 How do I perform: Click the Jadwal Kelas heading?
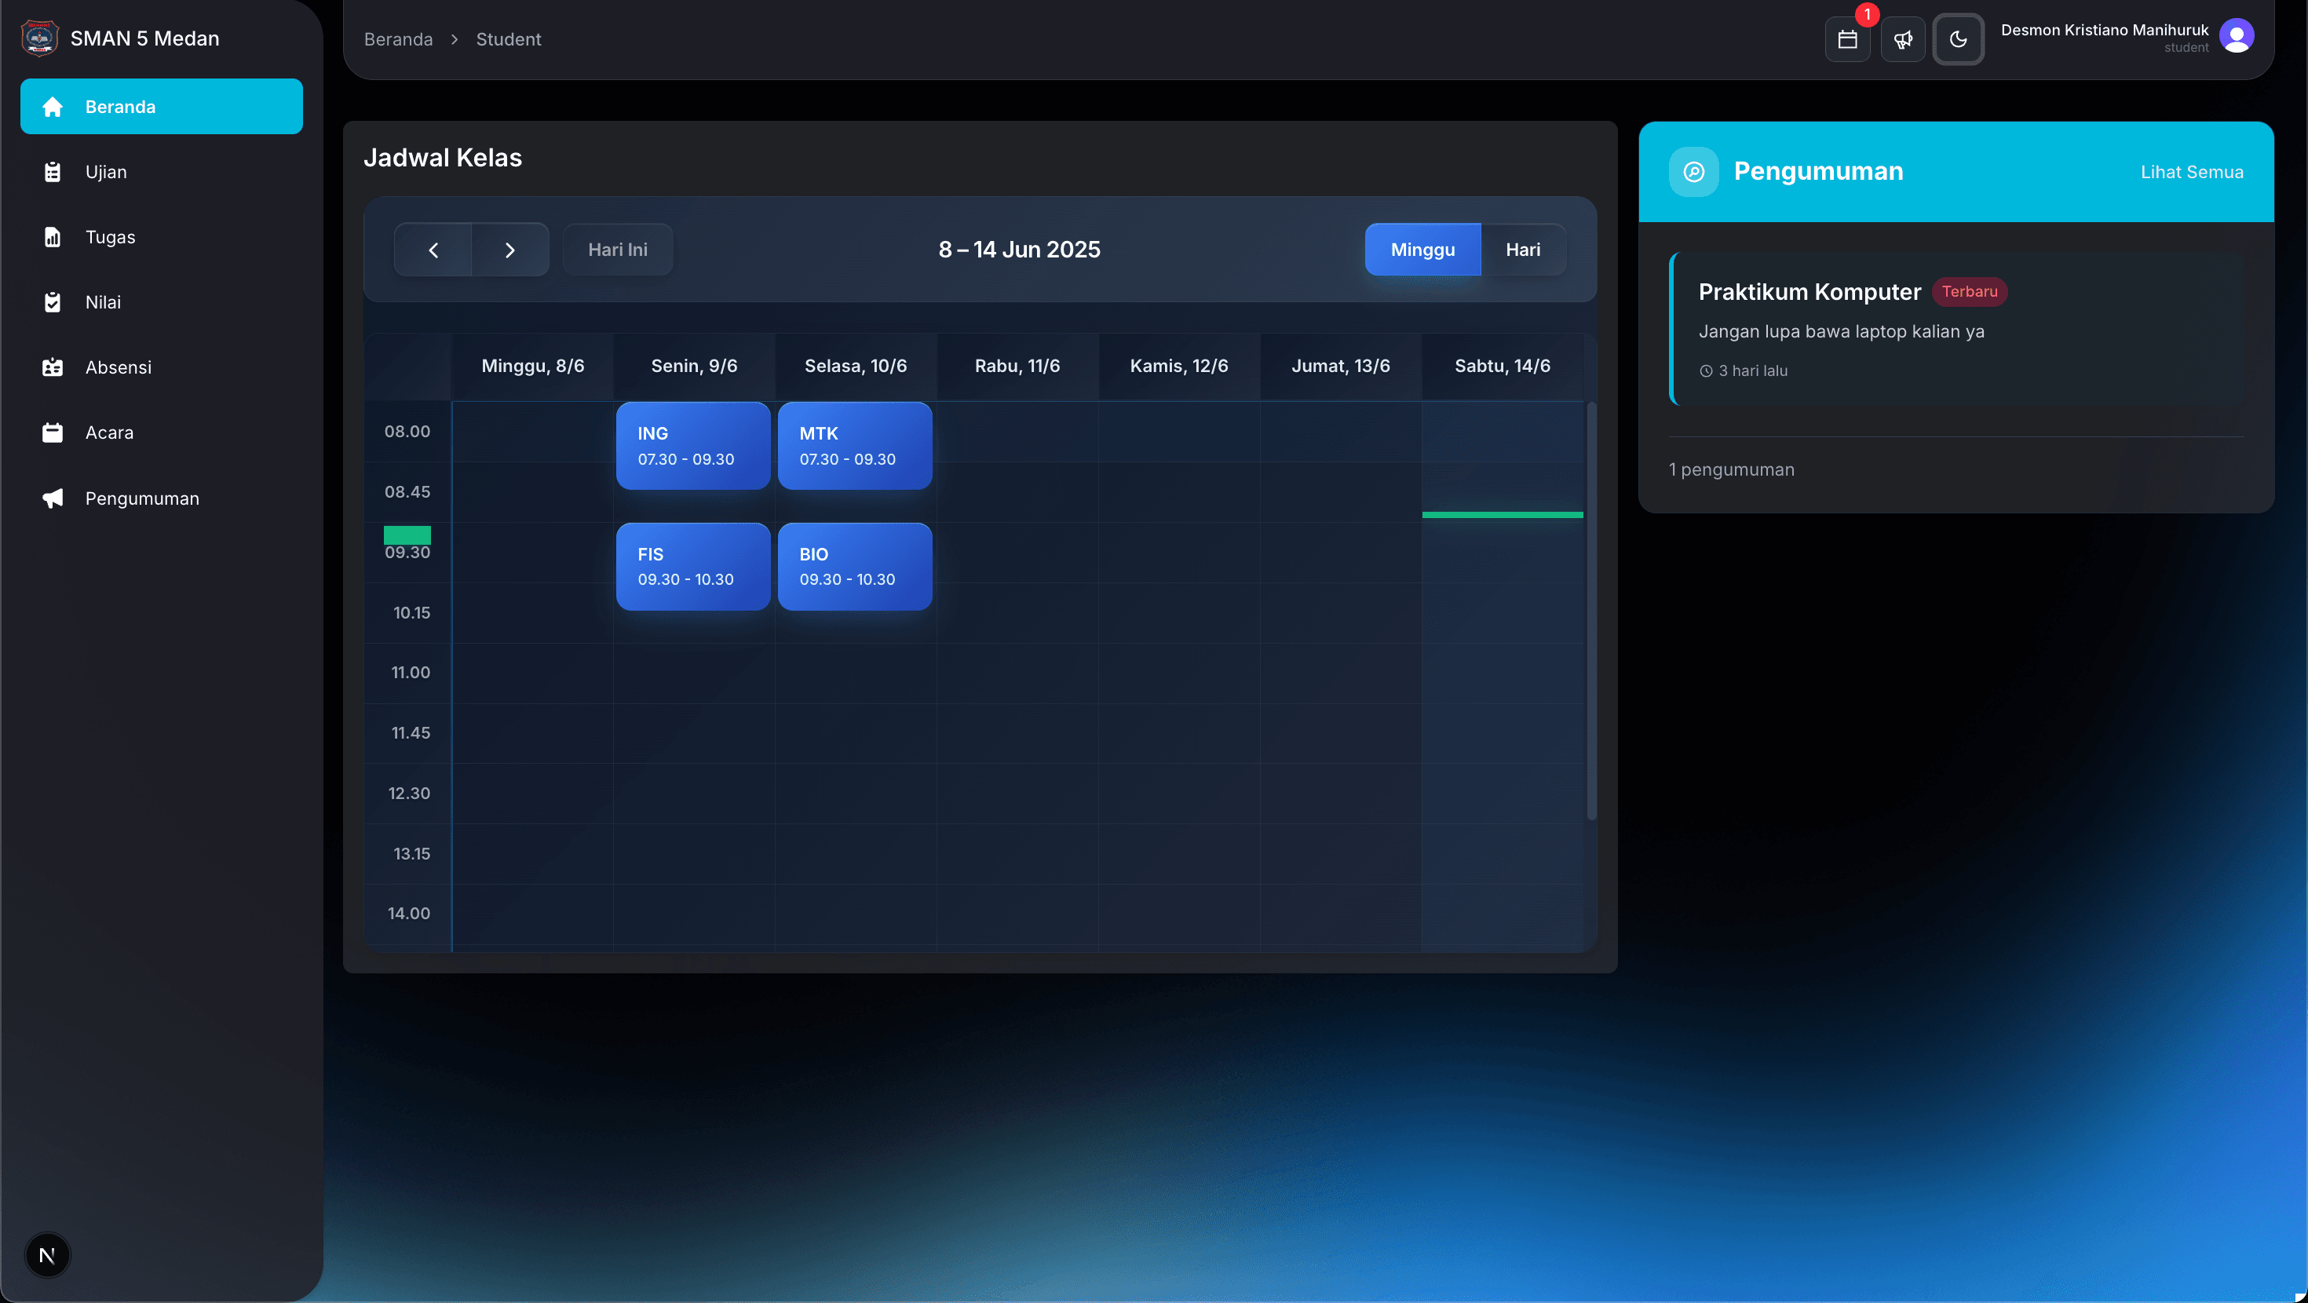[x=443, y=158]
